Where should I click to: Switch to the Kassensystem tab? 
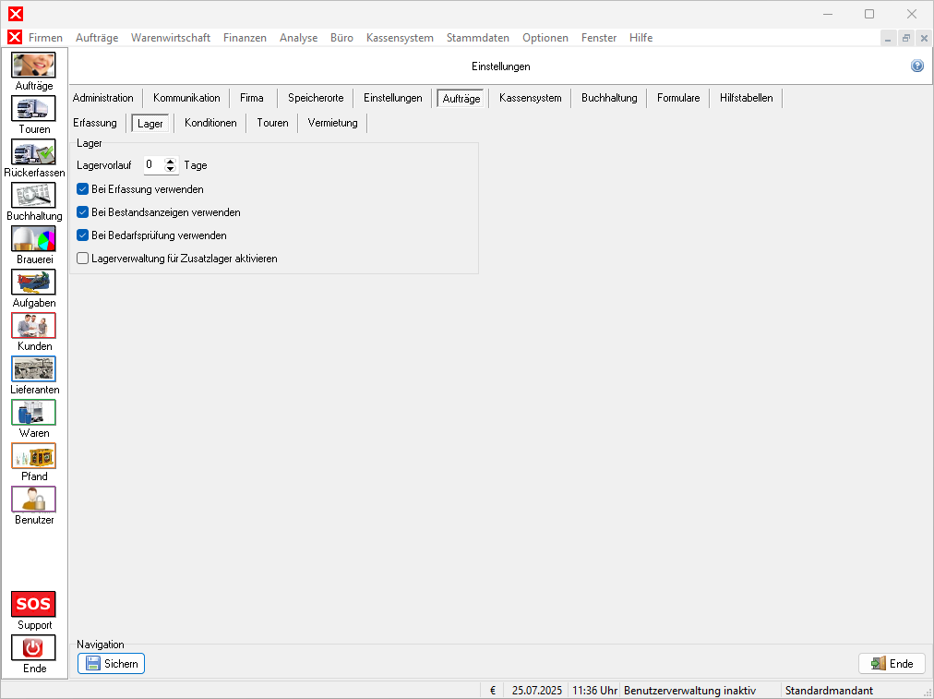530,98
